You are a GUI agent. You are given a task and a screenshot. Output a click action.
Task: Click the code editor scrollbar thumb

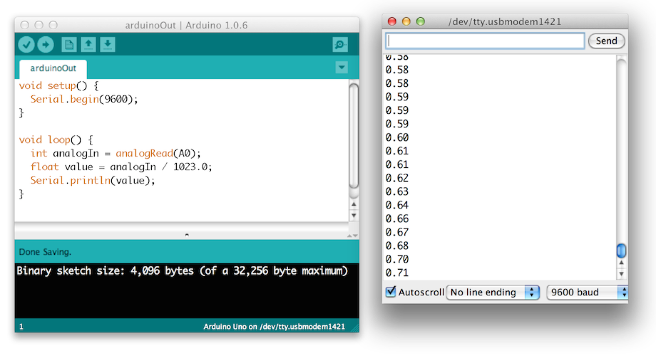coord(354,136)
